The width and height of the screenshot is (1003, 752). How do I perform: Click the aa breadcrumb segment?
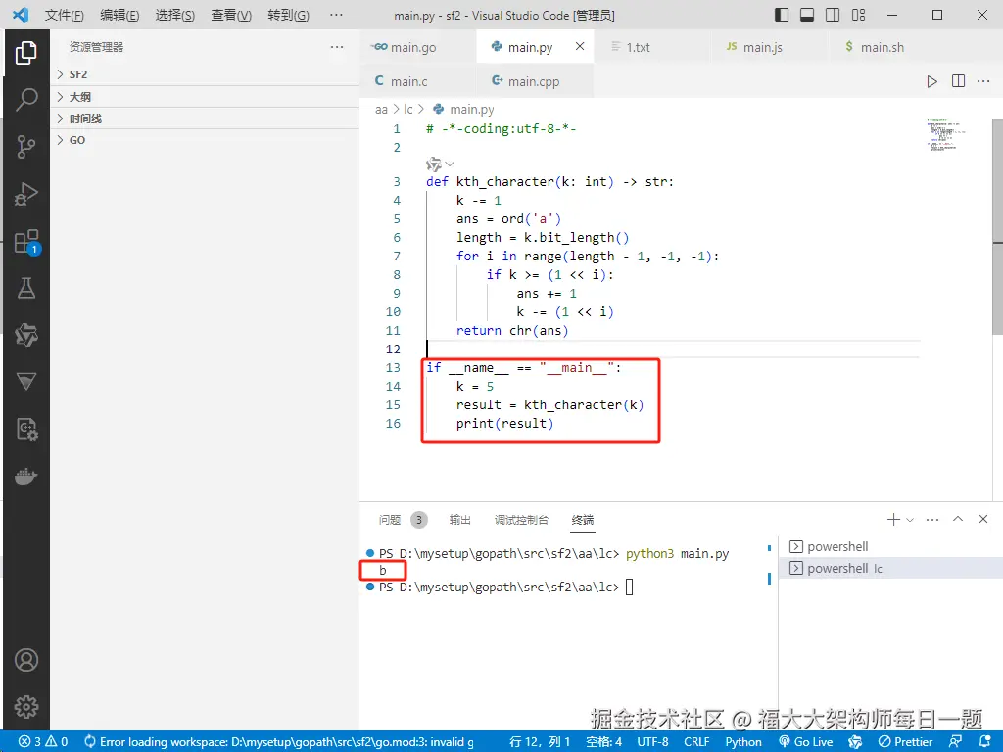coord(381,110)
